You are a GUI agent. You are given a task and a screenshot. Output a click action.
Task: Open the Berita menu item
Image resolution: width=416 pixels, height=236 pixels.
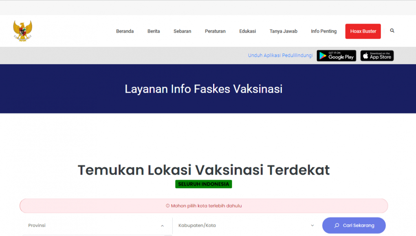point(154,31)
